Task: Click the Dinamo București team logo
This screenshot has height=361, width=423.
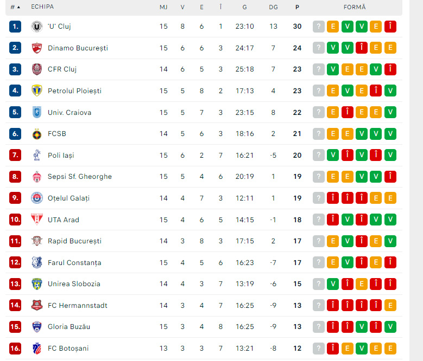Action: point(37,48)
